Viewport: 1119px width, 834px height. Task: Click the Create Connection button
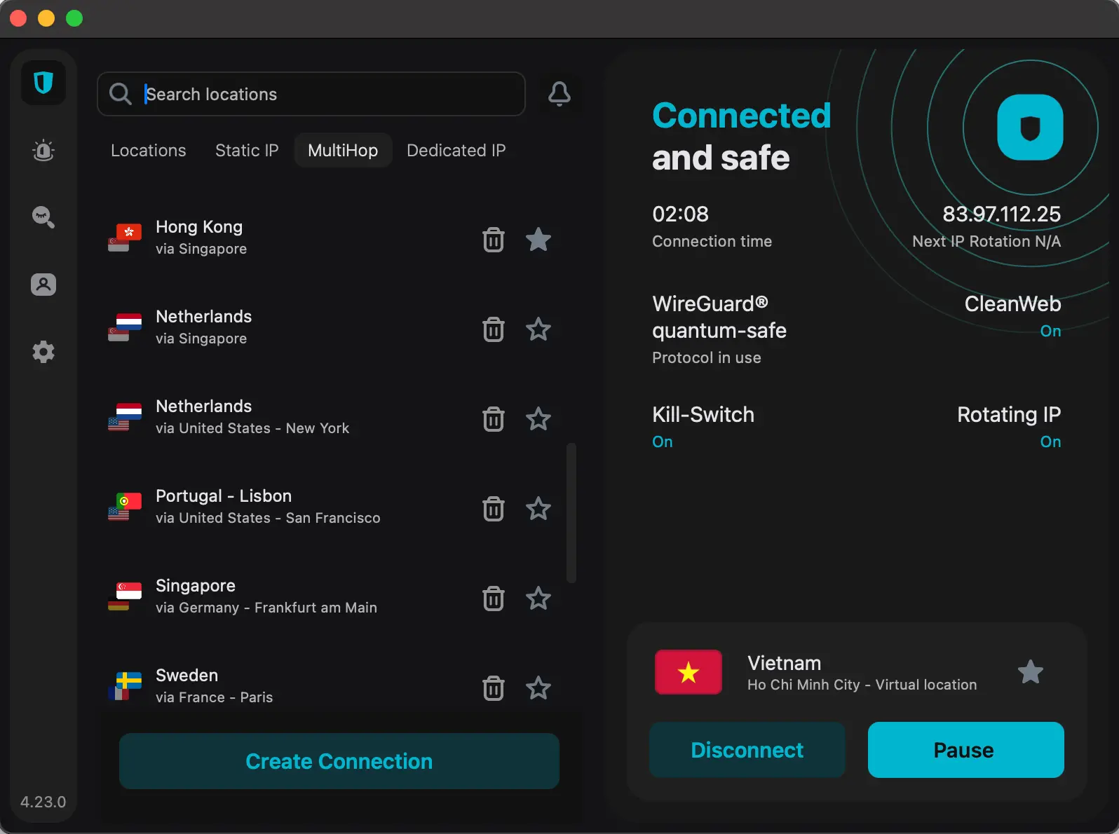click(x=339, y=761)
